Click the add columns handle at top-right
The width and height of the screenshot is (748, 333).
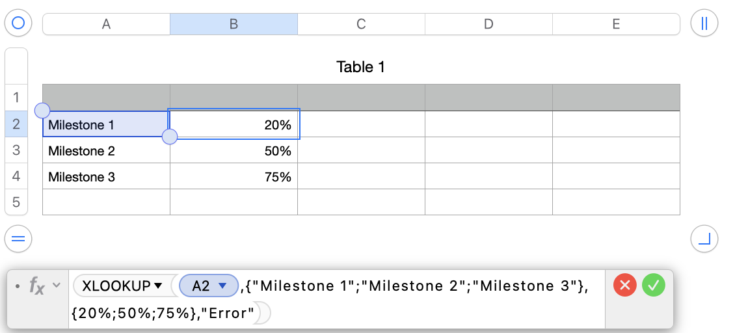click(x=704, y=24)
